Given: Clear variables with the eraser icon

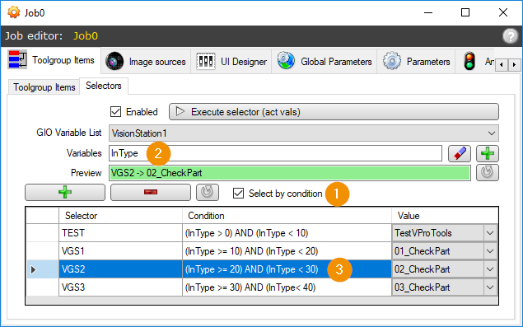Looking at the screenshot, I should [x=460, y=153].
